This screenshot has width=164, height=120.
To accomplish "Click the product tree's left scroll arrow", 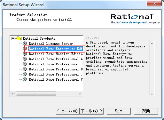I will pyautogui.click(x=13, y=94).
